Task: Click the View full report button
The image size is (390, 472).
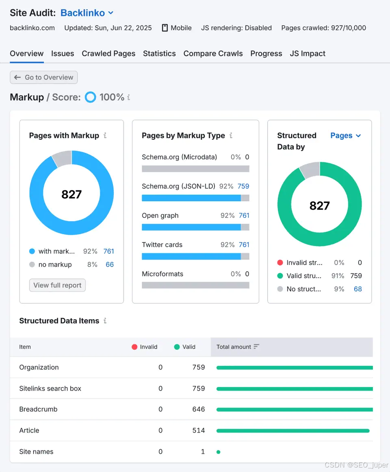Action: tap(57, 285)
